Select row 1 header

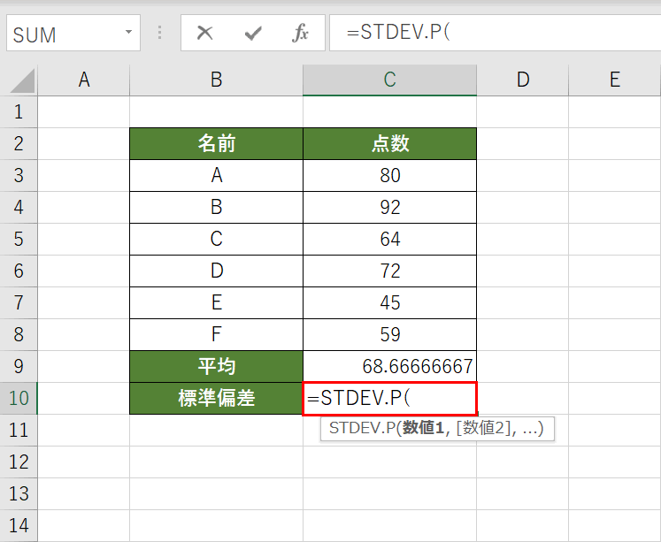[19, 112]
